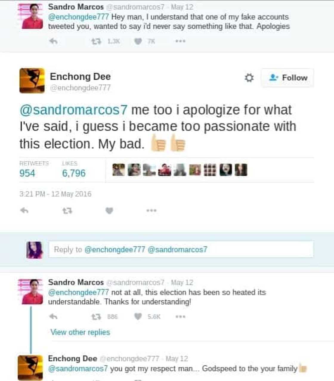Open the first liker avatar thumbnail
334x381 pixels.
118,170
